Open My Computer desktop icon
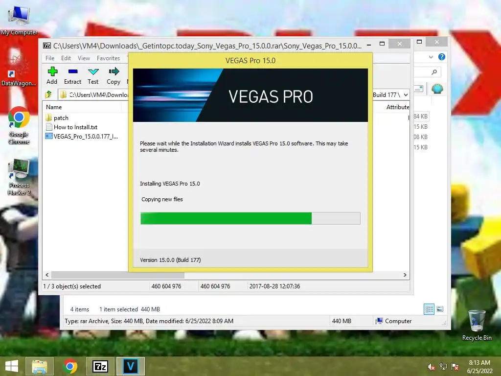501x376 pixels. point(19,20)
